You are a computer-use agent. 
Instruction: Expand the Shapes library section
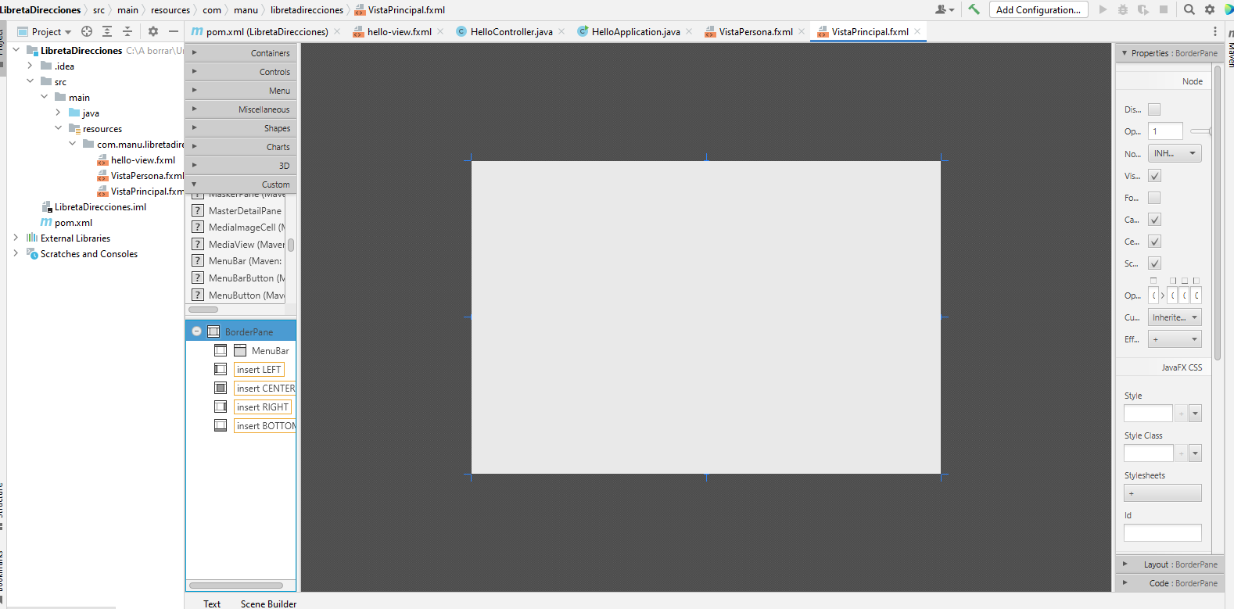(240, 128)
